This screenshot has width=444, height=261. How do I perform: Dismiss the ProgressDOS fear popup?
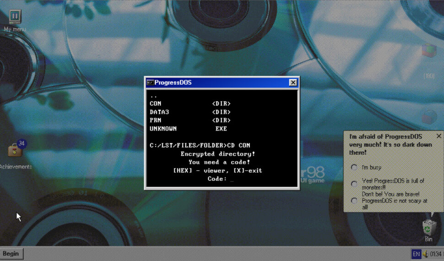439,136
